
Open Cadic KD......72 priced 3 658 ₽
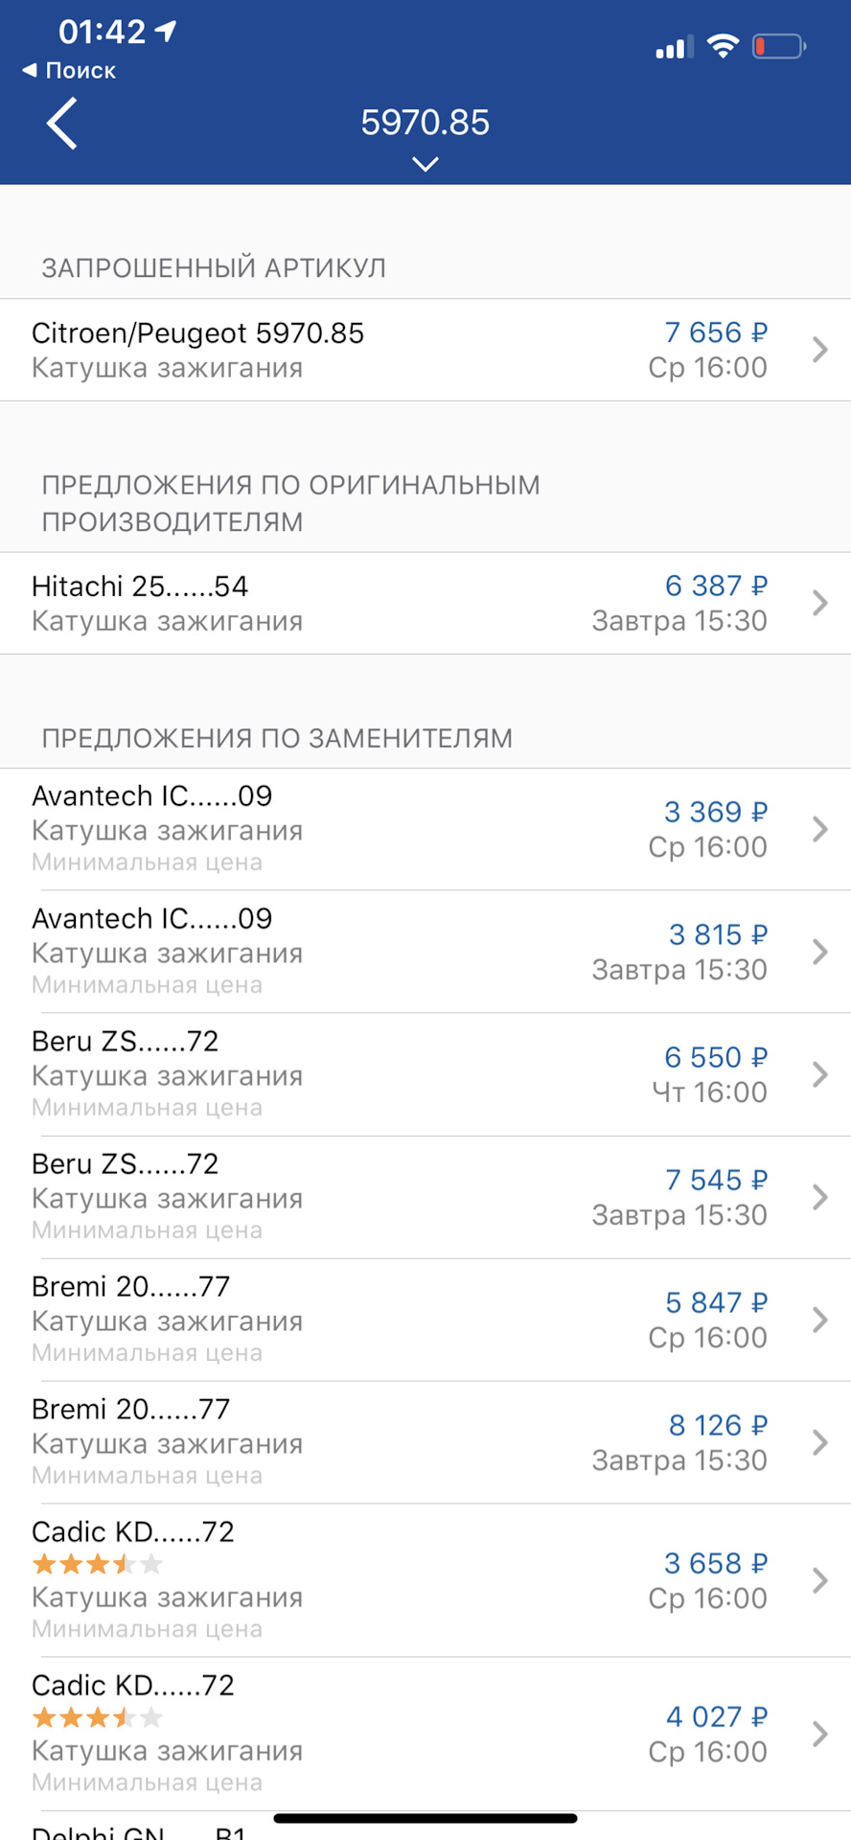[x=133, y=1532]
